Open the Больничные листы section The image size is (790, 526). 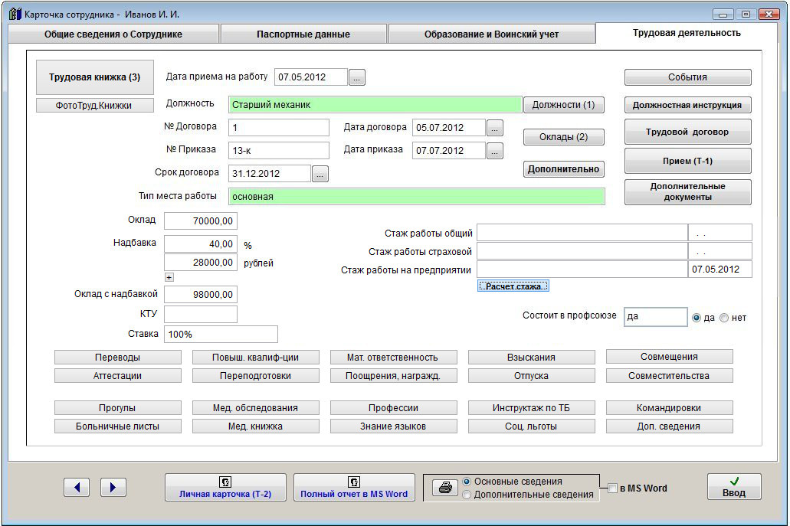117,426
